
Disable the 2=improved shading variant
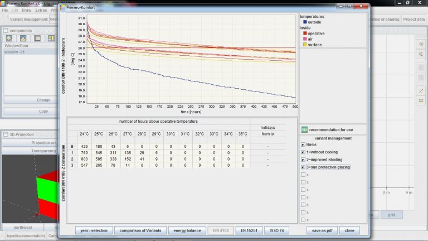[x=303, y=160]
